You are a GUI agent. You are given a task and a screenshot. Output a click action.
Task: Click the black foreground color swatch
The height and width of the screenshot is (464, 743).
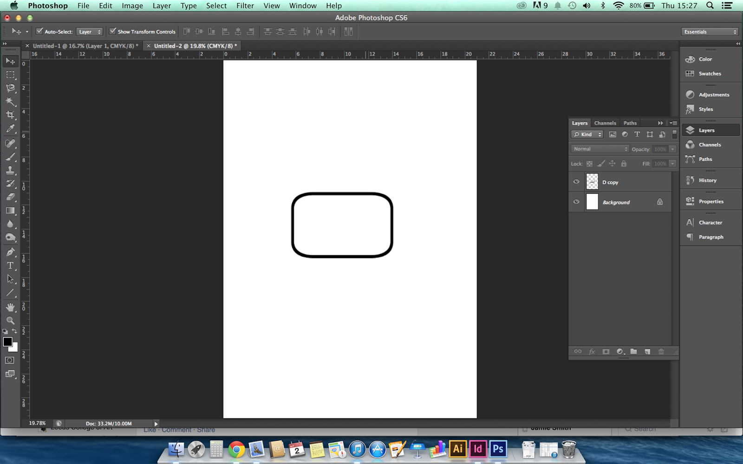[x=7, y=342]
